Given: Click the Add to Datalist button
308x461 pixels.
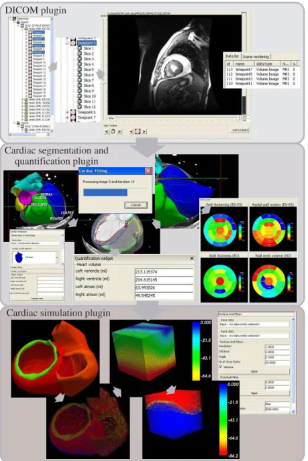Looking at the screenshot, I should coord(240,130).
